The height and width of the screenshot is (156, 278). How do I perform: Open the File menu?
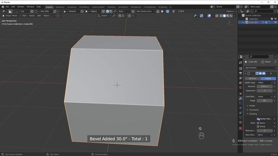7,7
